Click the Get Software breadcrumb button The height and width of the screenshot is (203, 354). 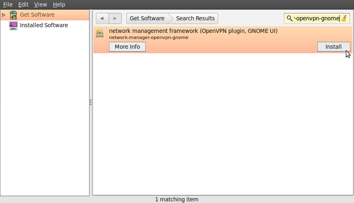click(147, 18)
